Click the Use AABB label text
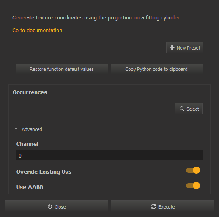This screenshot has height=217, width=219. point(30,187)
